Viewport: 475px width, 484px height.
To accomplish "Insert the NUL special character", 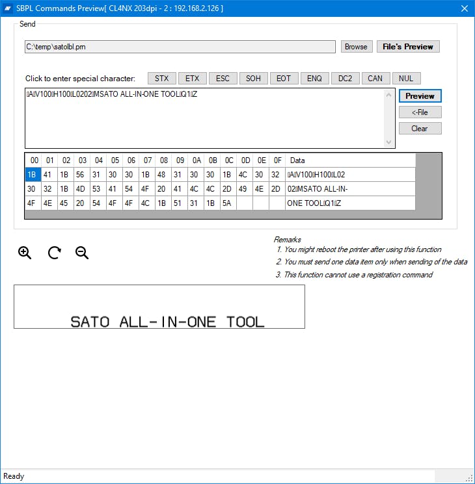I will (406, 79).
